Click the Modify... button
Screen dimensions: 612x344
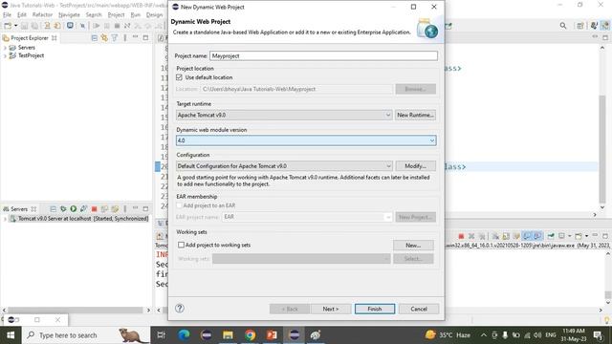(415, 166)
